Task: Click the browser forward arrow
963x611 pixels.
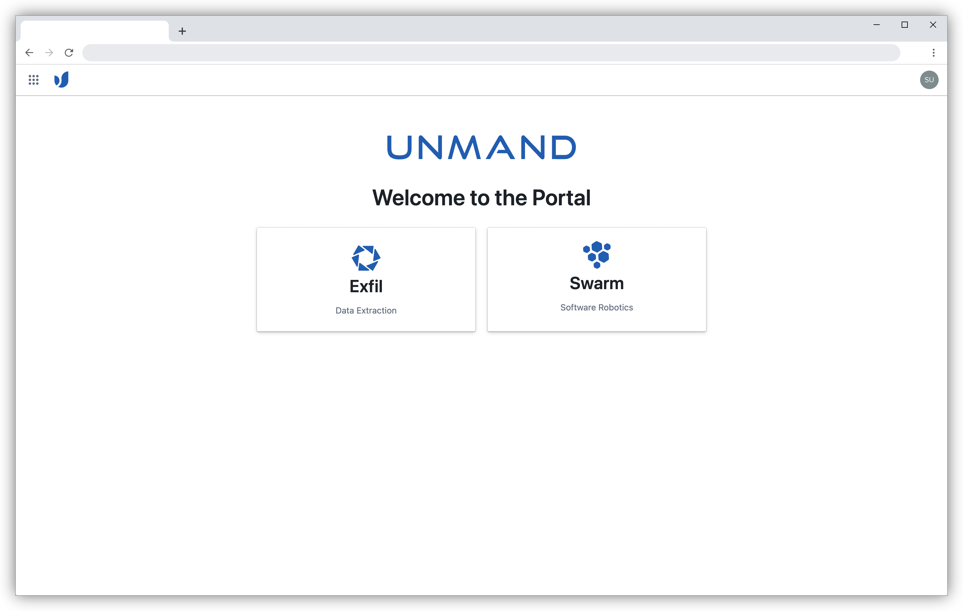Action: click(49, 53)
